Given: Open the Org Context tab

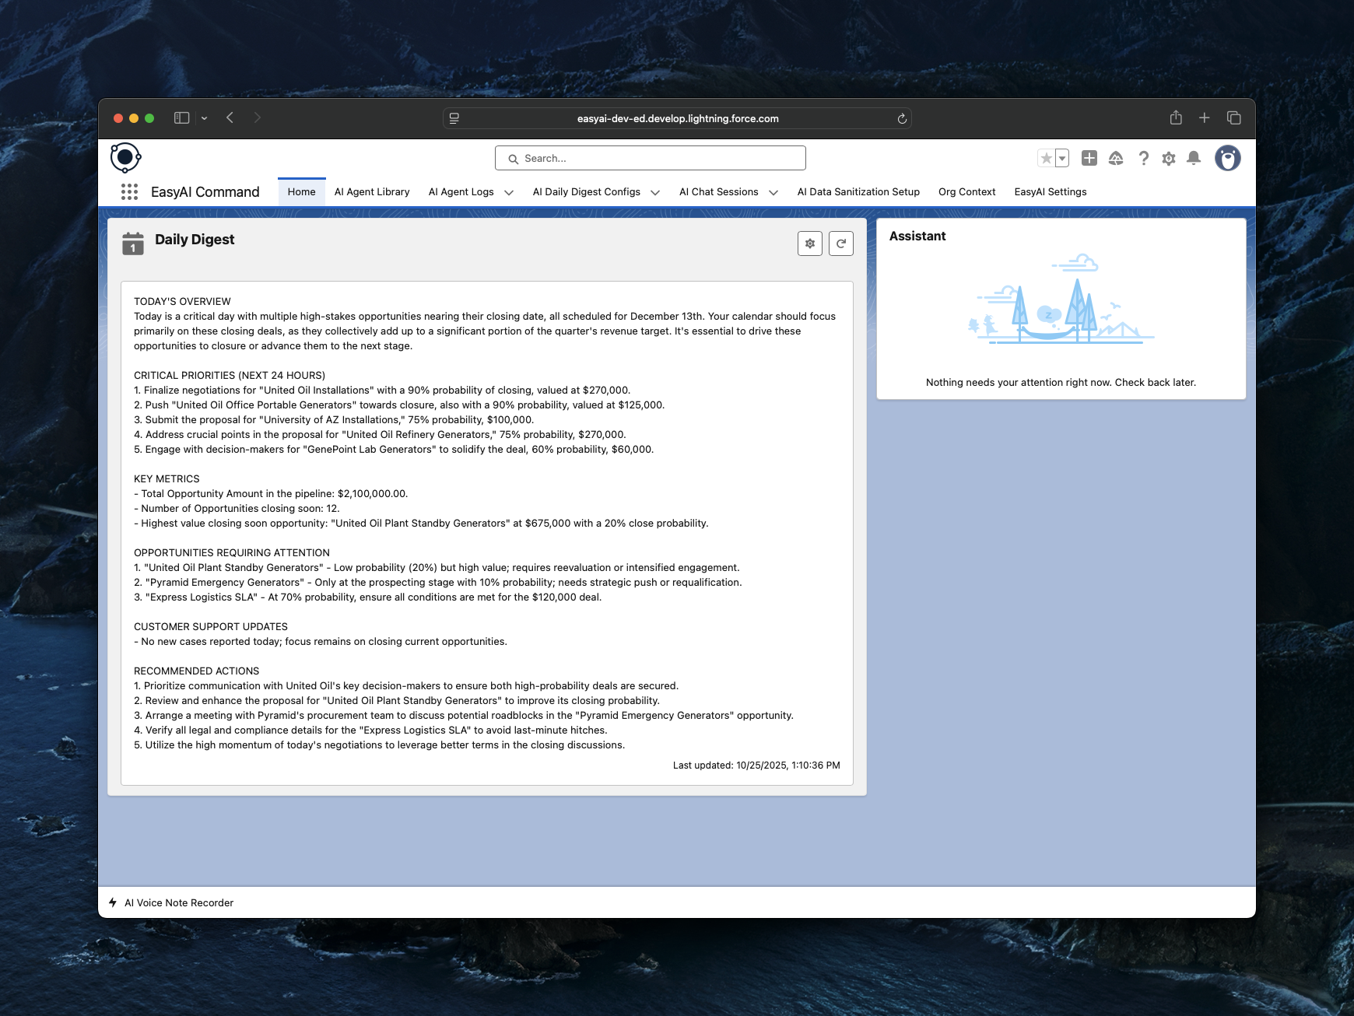Looking at the screenshot, I should tap(966, 192).
